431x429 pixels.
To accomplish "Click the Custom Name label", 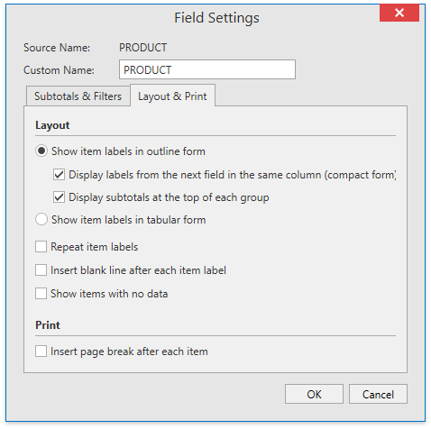I will click(x=59, y=70).
